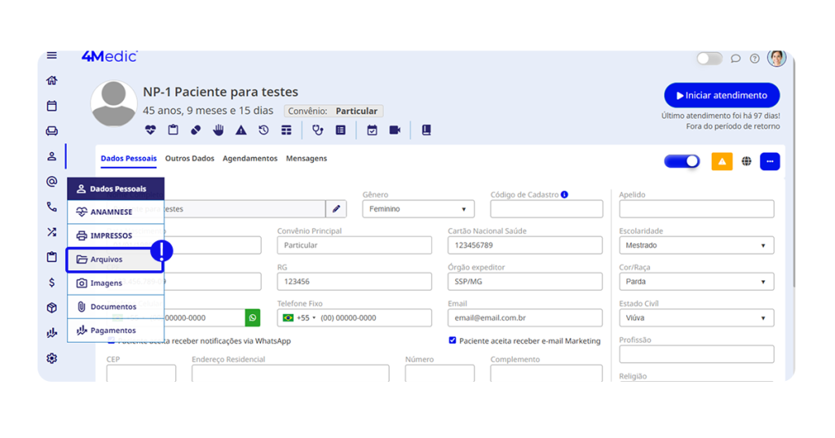
Task: Click the stethoscope icon in patient toolbar
Action: [318, 130]
